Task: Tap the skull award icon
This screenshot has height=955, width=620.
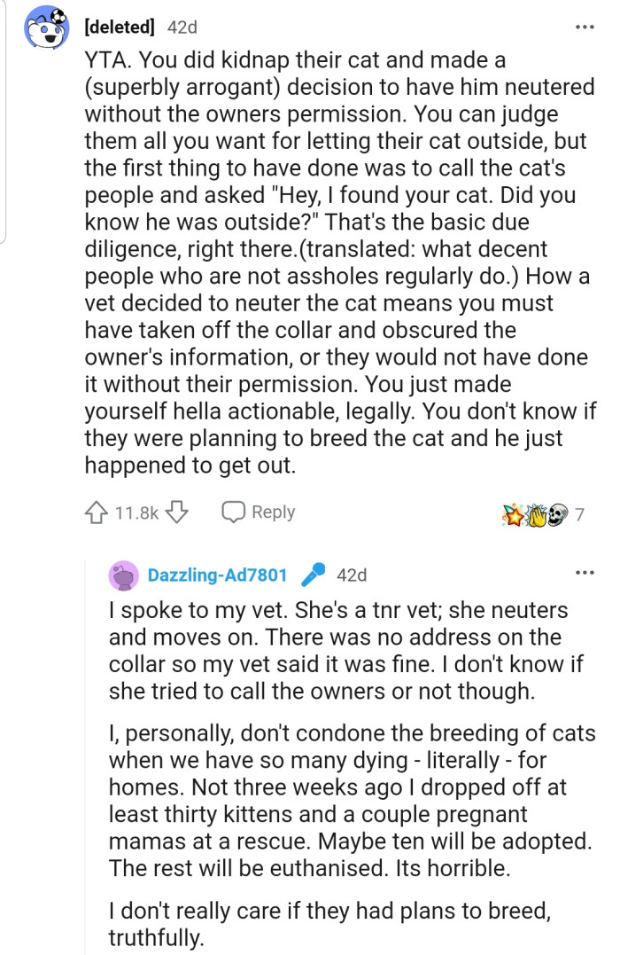Action: click(x=557, y=513)
